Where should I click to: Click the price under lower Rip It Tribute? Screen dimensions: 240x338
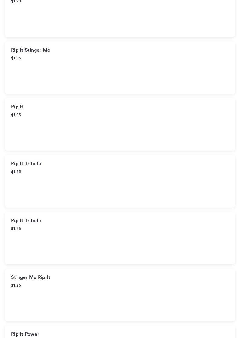pyautogui.click(x=16, y=229)
